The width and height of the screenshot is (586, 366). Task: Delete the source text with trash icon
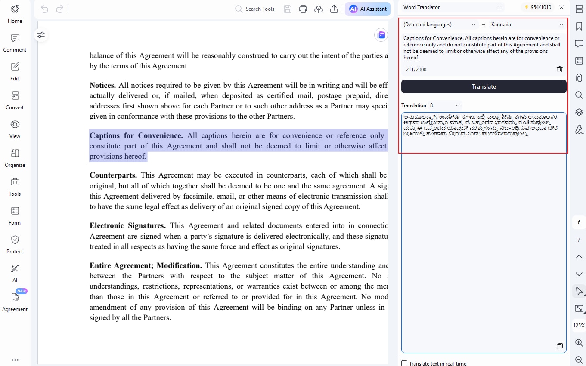(560, 69)
